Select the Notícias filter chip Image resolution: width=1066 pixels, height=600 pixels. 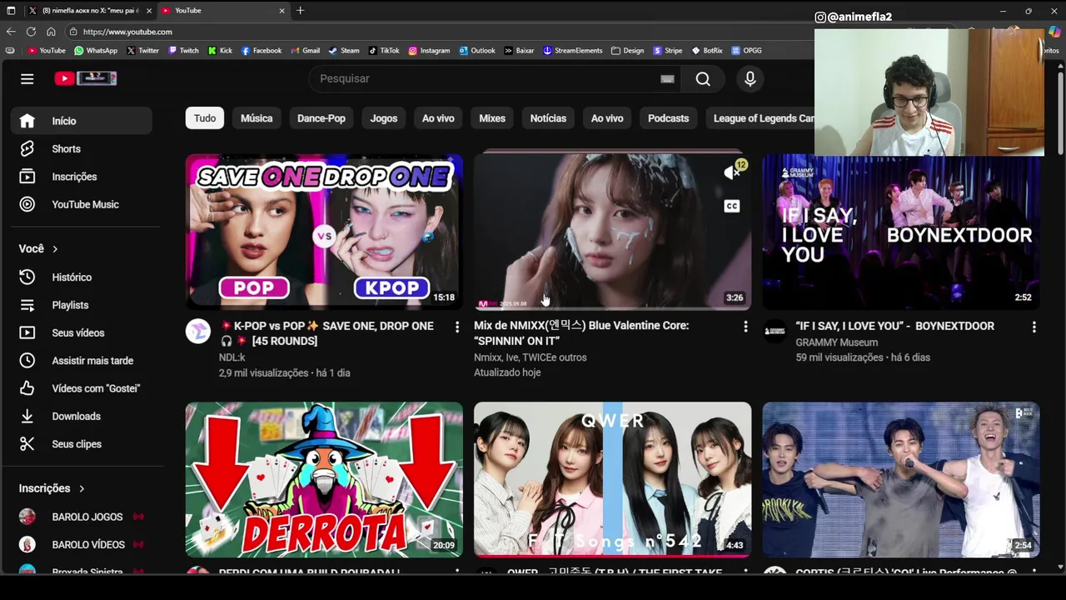pyautogui.click(x=548, y=118)
